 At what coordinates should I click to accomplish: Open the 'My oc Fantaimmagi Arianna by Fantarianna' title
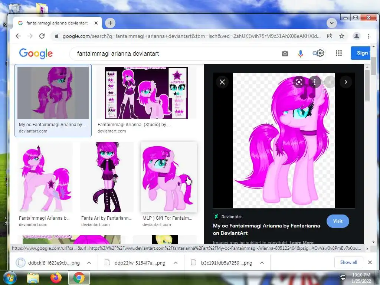266,229
